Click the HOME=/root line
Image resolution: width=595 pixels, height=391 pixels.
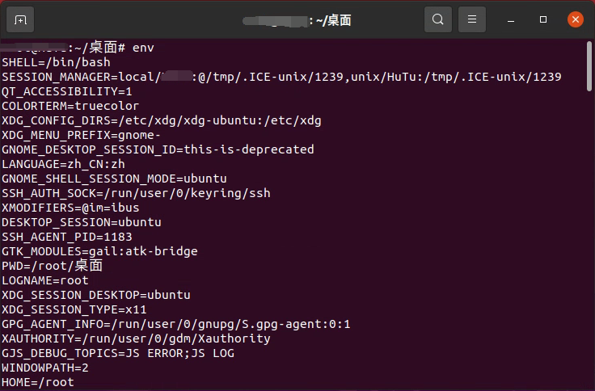(x=38, y=382)
